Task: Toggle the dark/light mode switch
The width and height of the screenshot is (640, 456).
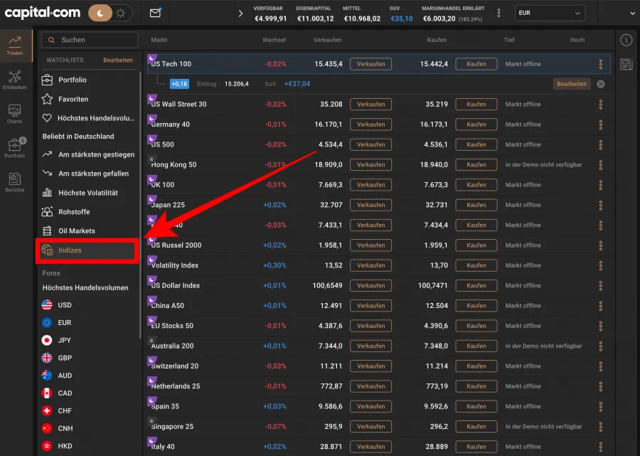Action: click(x=110, y=13)
